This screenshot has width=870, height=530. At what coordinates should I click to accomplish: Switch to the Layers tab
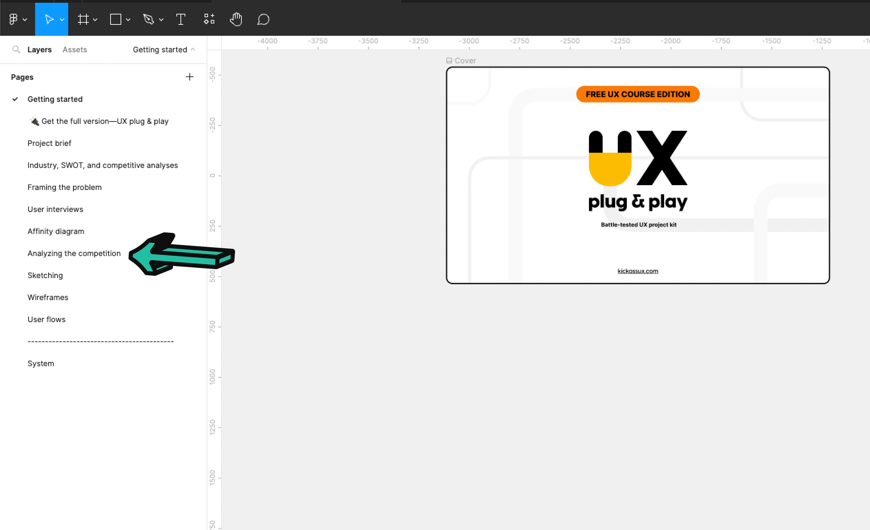click(x=40, y=50)
